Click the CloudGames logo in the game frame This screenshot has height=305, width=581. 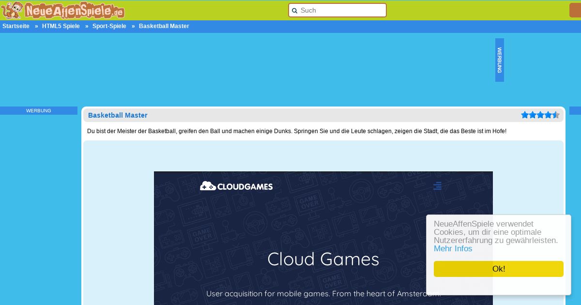point(236,186)
